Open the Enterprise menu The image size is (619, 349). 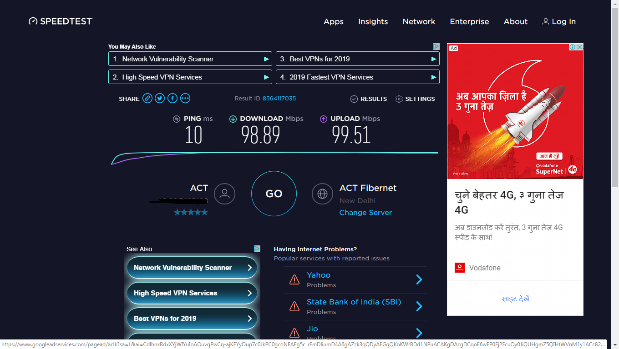click(x=470, y=22)
